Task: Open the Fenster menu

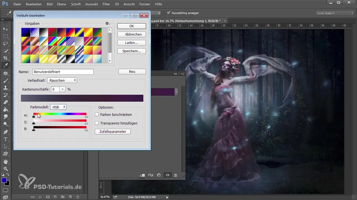Action: (144, 4)
